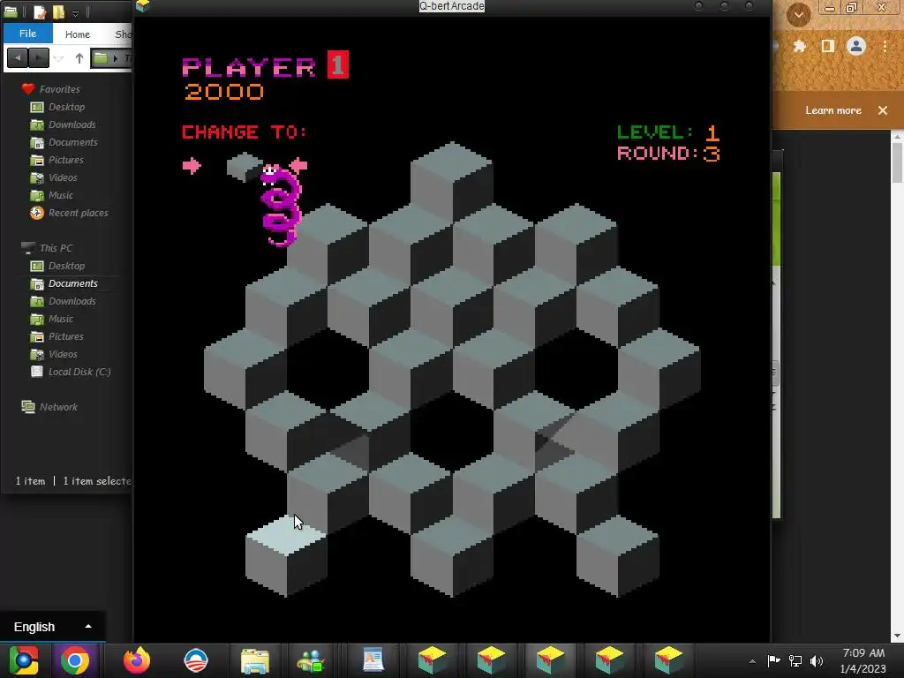Viewport: 904px width, 678px height.
Task: Click the New Folder icon in the Quick Access Toolbar
Action: (x=58, y=12)
